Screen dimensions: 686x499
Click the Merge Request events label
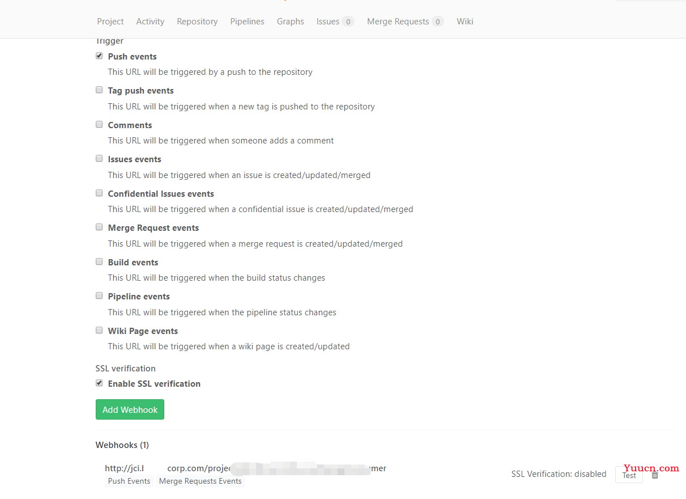(x=154, y=228)
